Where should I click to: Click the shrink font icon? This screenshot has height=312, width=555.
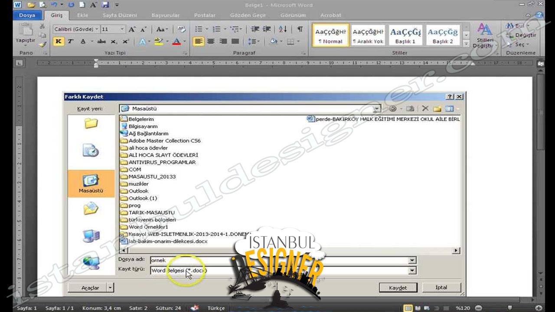click(x=144, y=29)
